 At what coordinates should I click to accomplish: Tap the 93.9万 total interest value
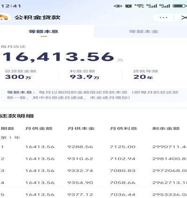pyautogui.click(x=84, y=77)
